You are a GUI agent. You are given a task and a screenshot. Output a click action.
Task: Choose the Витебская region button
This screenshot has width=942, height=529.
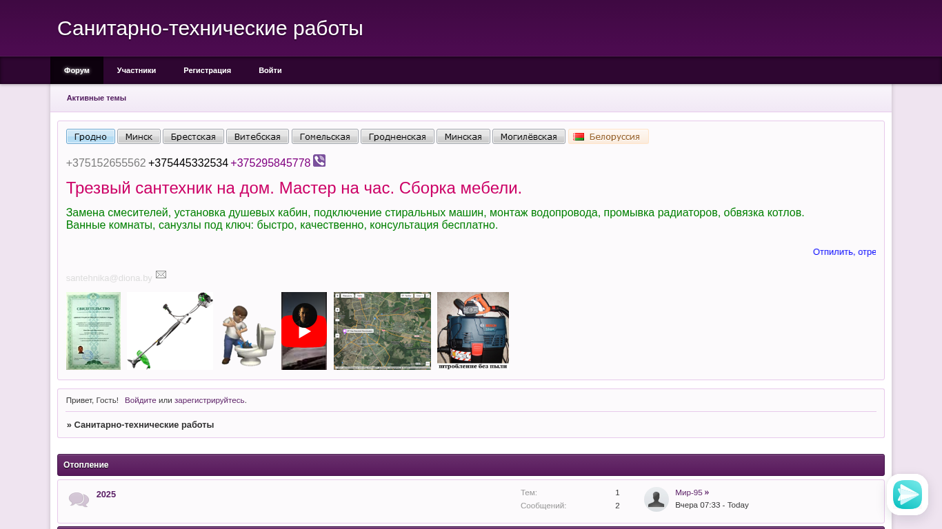(257, 136)
